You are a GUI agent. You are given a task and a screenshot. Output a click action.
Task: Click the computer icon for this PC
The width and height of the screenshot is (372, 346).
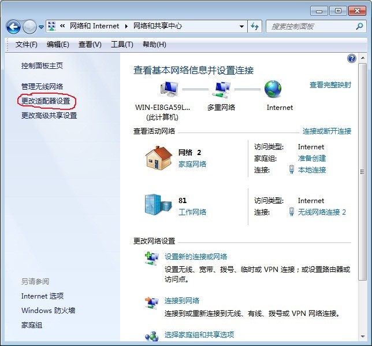[169, 89]
